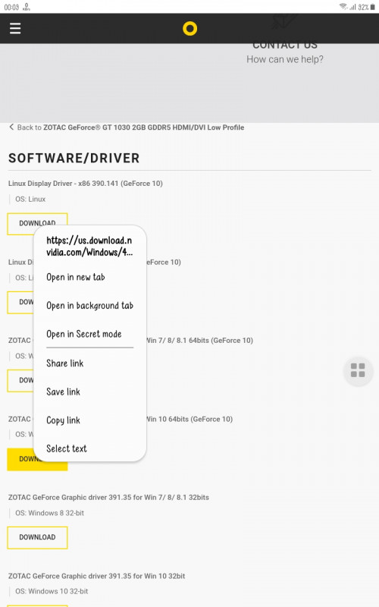Tap OS: Windows 10 32-bit label

tap(52, 591)
